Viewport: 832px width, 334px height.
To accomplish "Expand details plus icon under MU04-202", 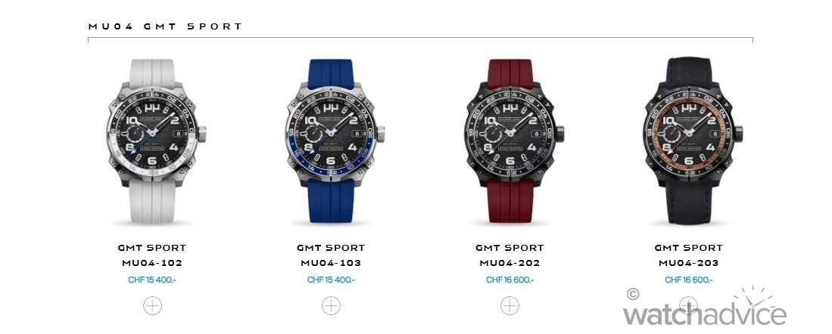I will pyautogui.click(x=510, y=305).
